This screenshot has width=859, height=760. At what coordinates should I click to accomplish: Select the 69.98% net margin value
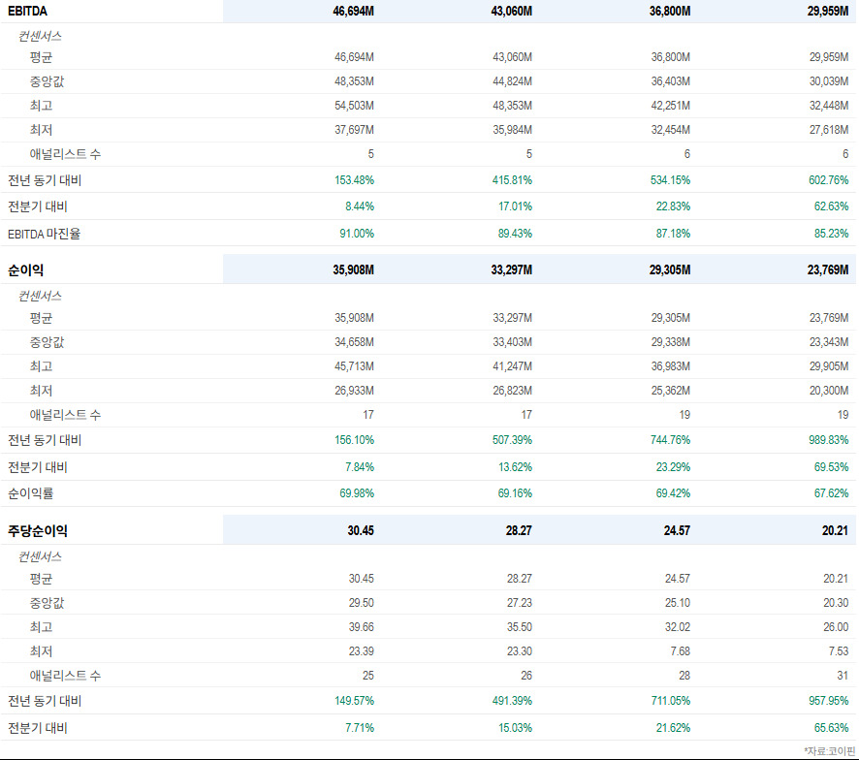357,493
